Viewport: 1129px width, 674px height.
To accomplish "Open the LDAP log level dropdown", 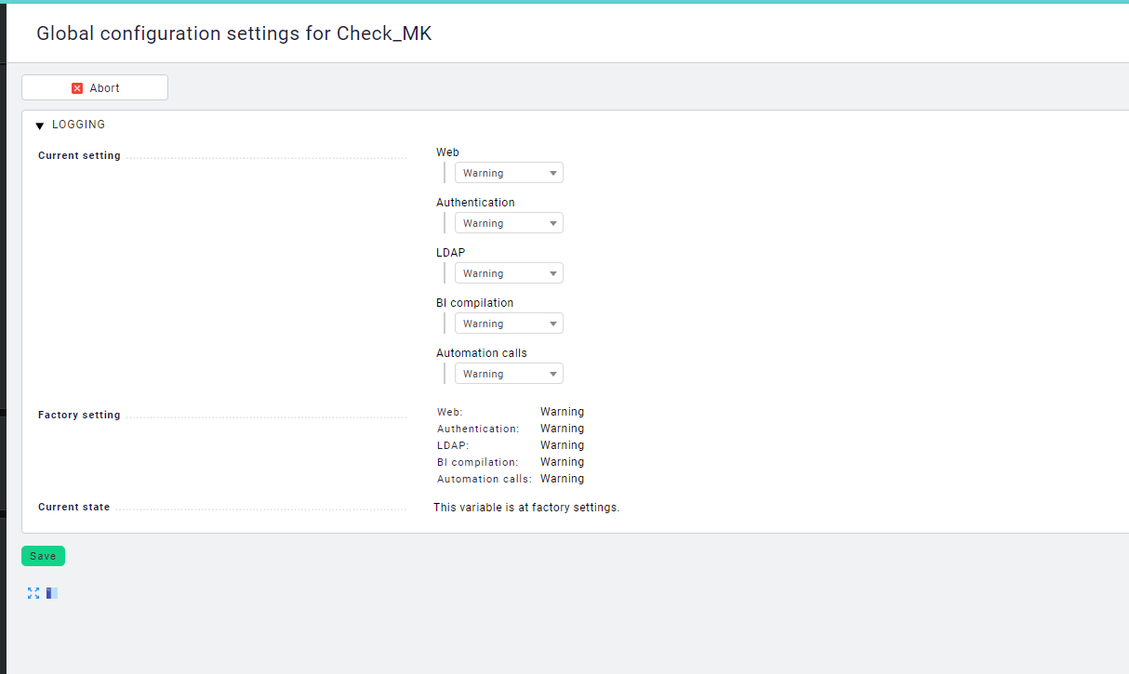I will pos(508,272).
